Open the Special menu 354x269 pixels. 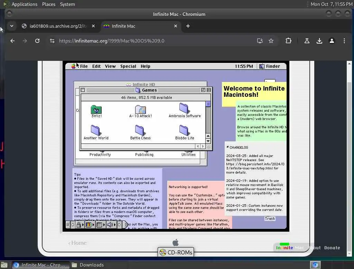coord(128,66)
